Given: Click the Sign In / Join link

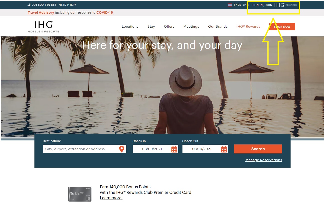Looking at the screenshot, I should (x=262, y=5).
